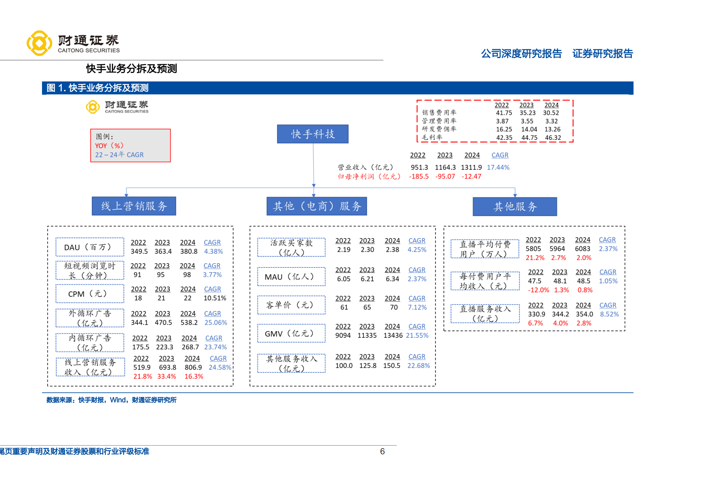Select the DAU（百万） metric box
The image size is (709, 501).
(89, 247)
